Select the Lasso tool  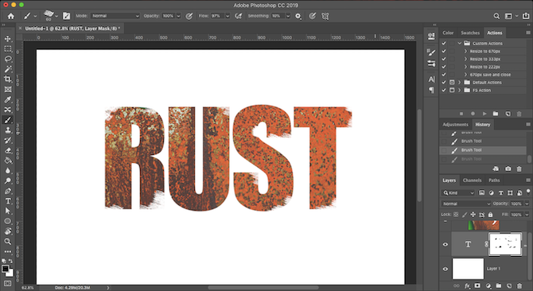pos(8,59)
